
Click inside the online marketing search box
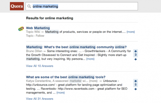coord(82,6)
